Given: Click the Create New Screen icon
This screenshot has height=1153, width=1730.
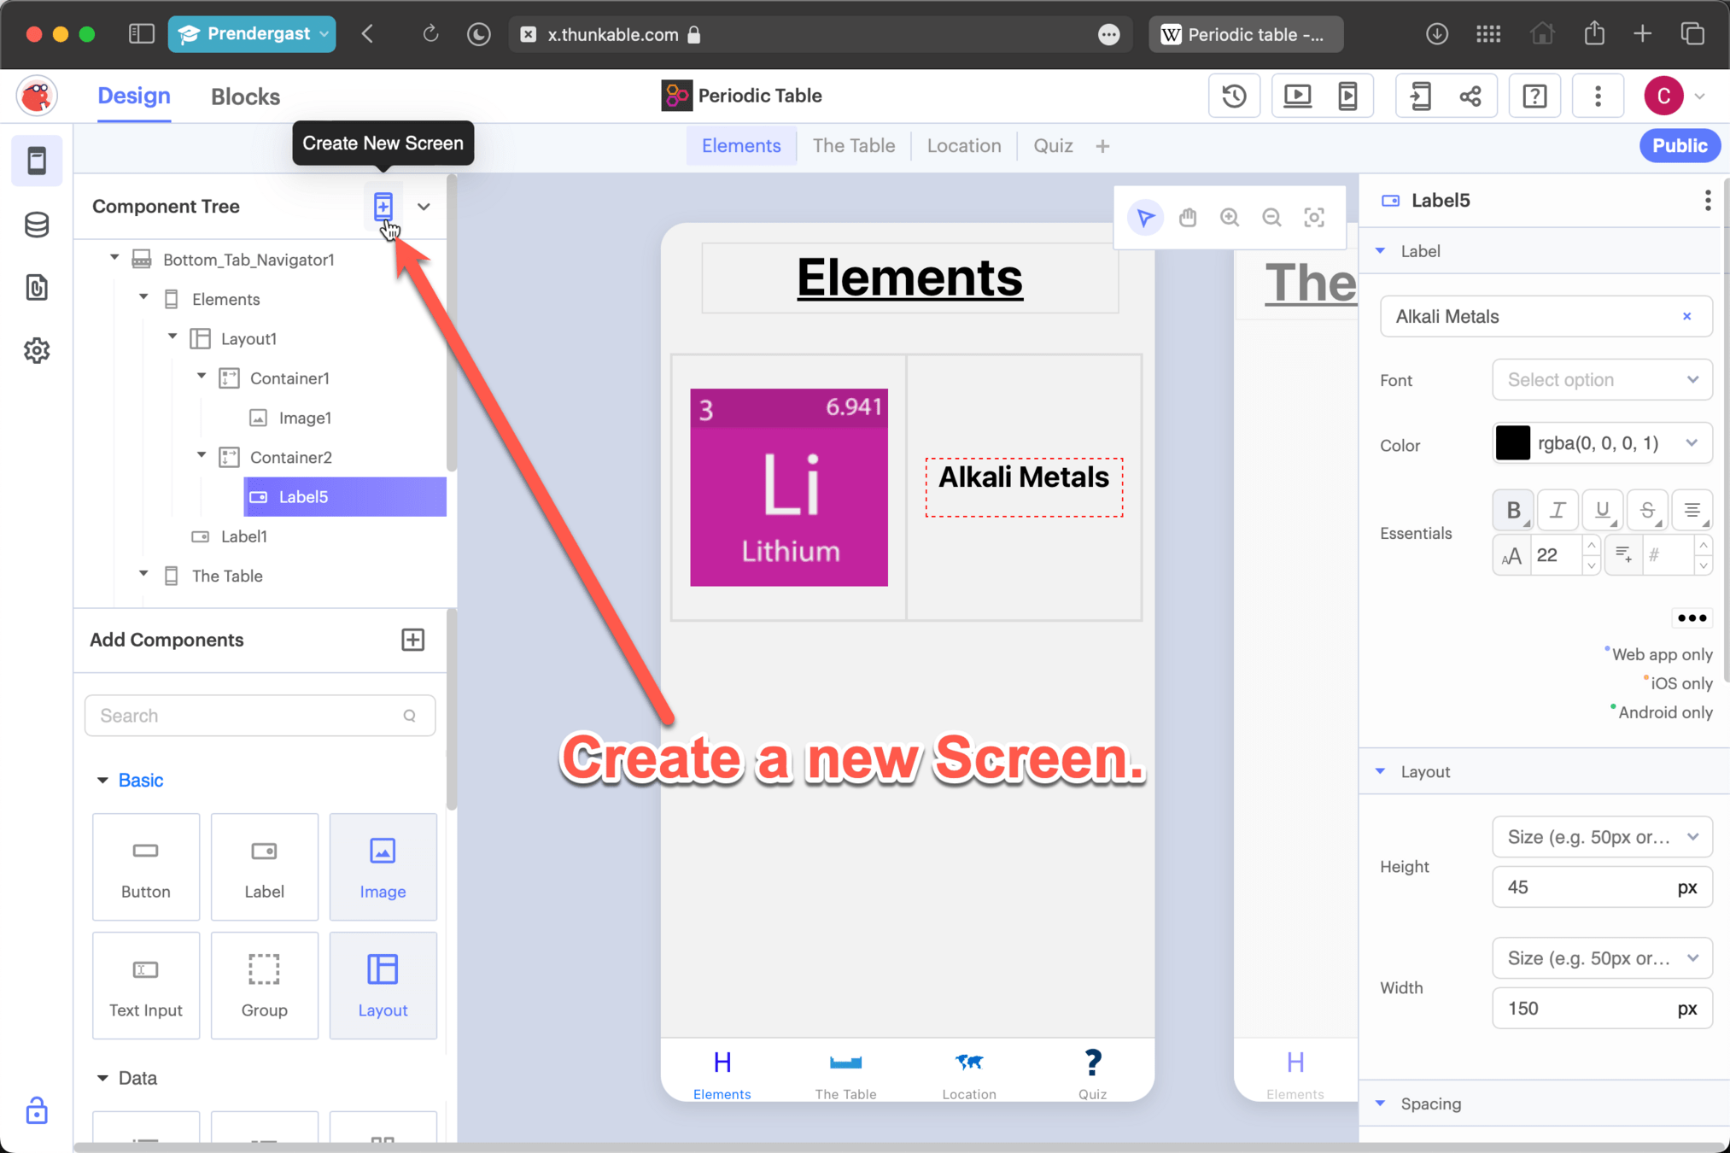Looking at the screenshot, I should (383, 206).
